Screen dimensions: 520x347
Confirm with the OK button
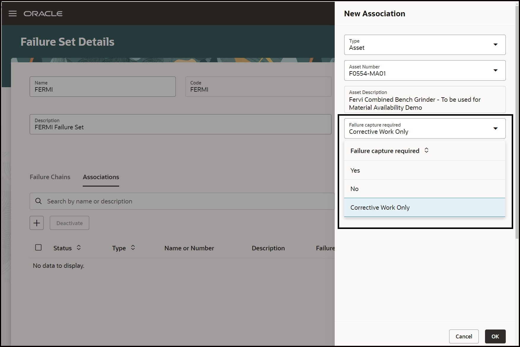[x=495, y=336]
